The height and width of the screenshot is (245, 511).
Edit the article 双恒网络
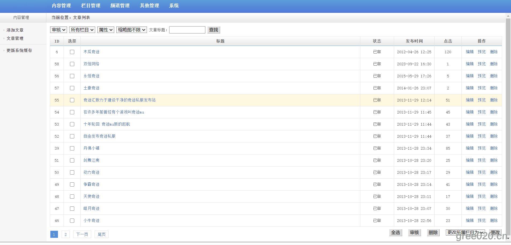click(x=469, y=64)
